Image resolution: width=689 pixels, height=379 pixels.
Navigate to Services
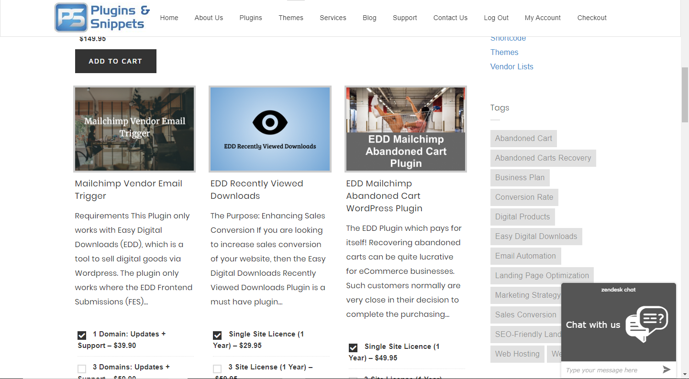(333, 18)
